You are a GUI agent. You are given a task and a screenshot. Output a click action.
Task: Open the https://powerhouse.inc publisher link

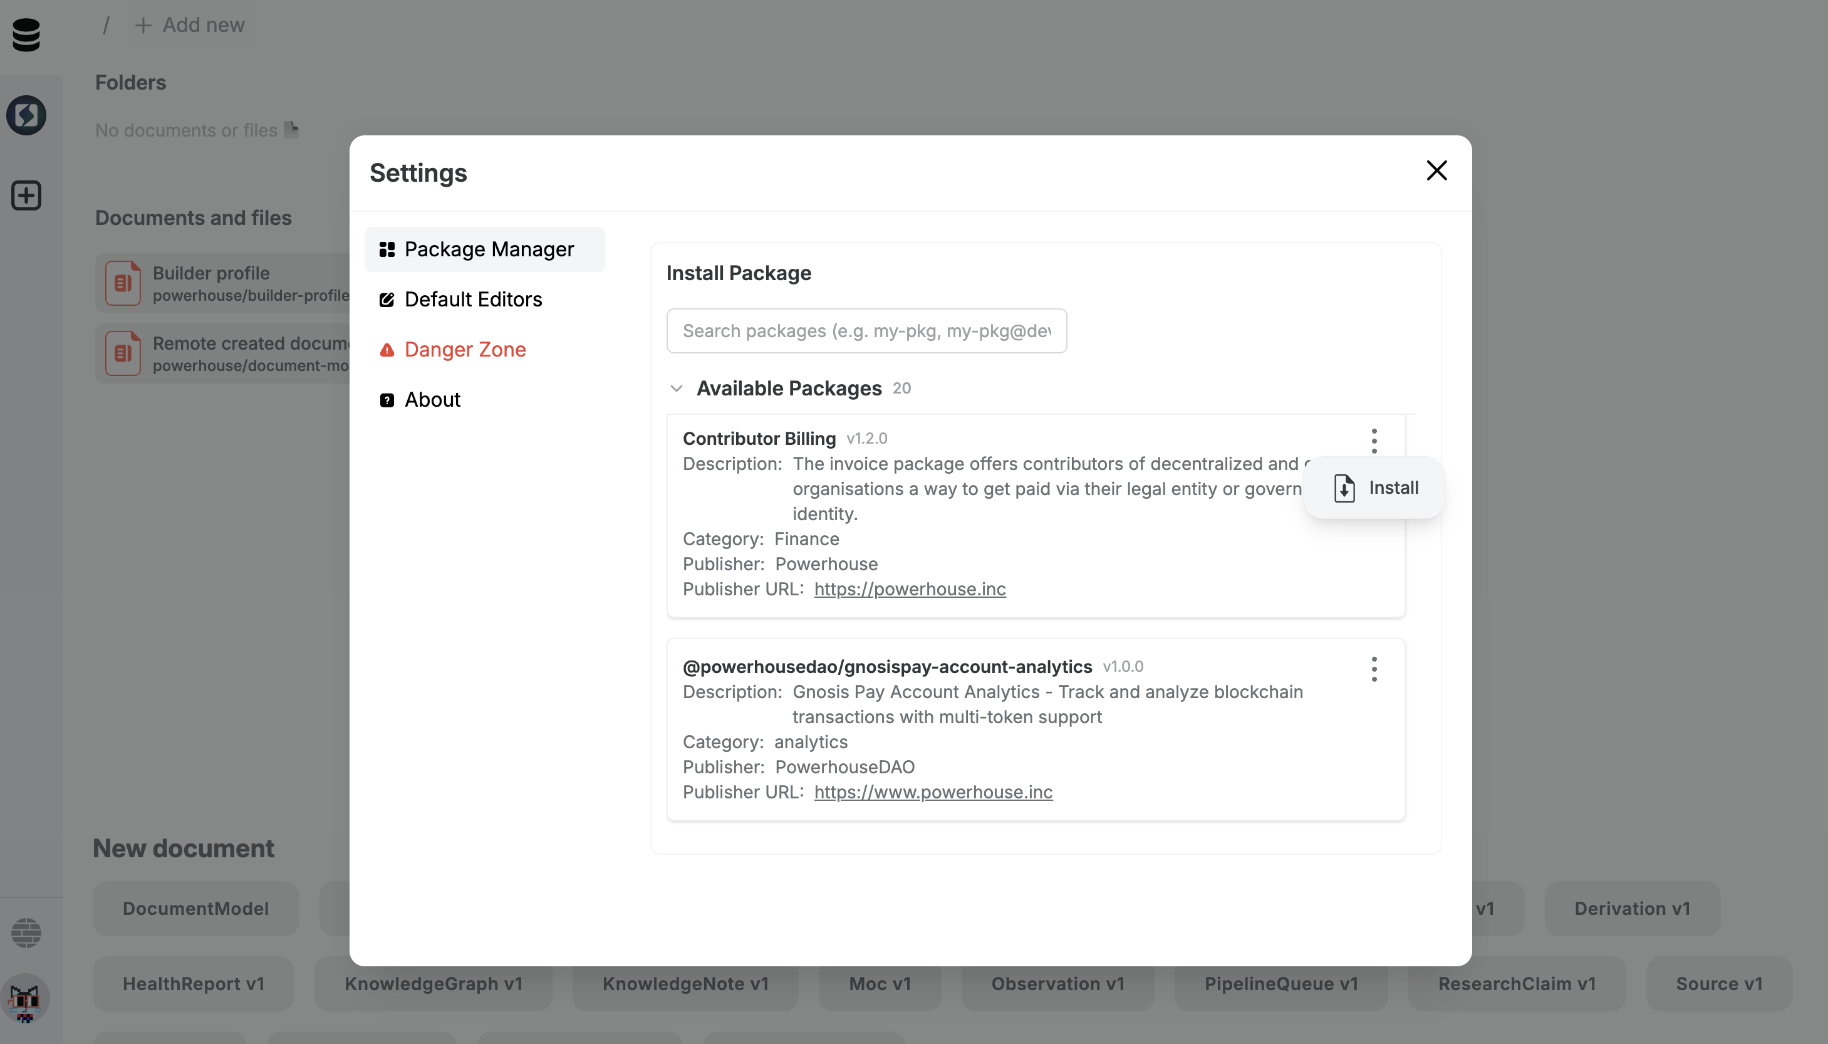point(910,588)
